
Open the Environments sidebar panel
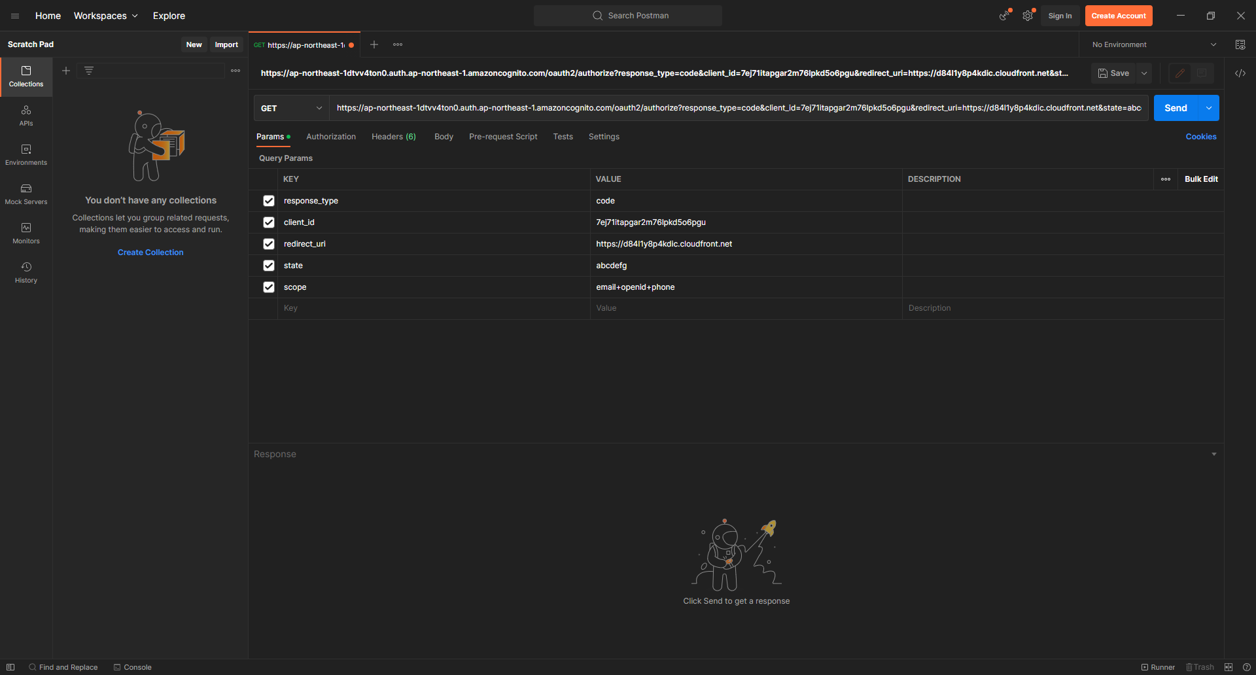coord(26,155)
